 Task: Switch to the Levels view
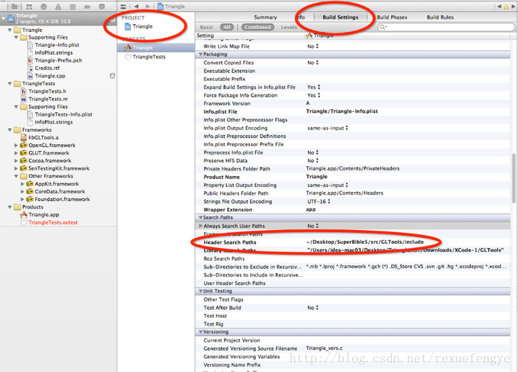click(x=289, y=27)
